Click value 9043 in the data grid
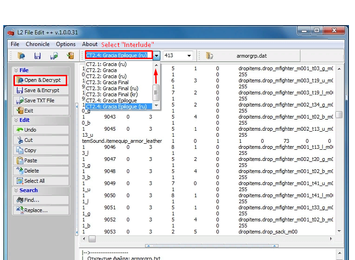 (x=110, y=117)
